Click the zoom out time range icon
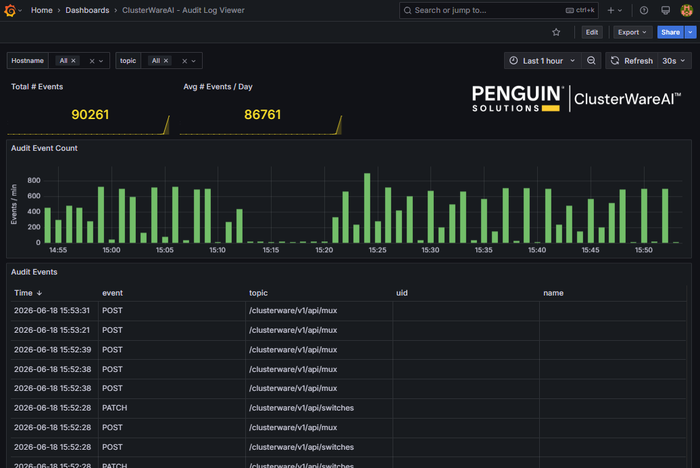 tap(591, 61)
